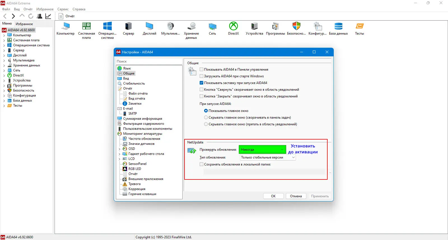Select the RGB LED icon in settings tree

point(125,169)
